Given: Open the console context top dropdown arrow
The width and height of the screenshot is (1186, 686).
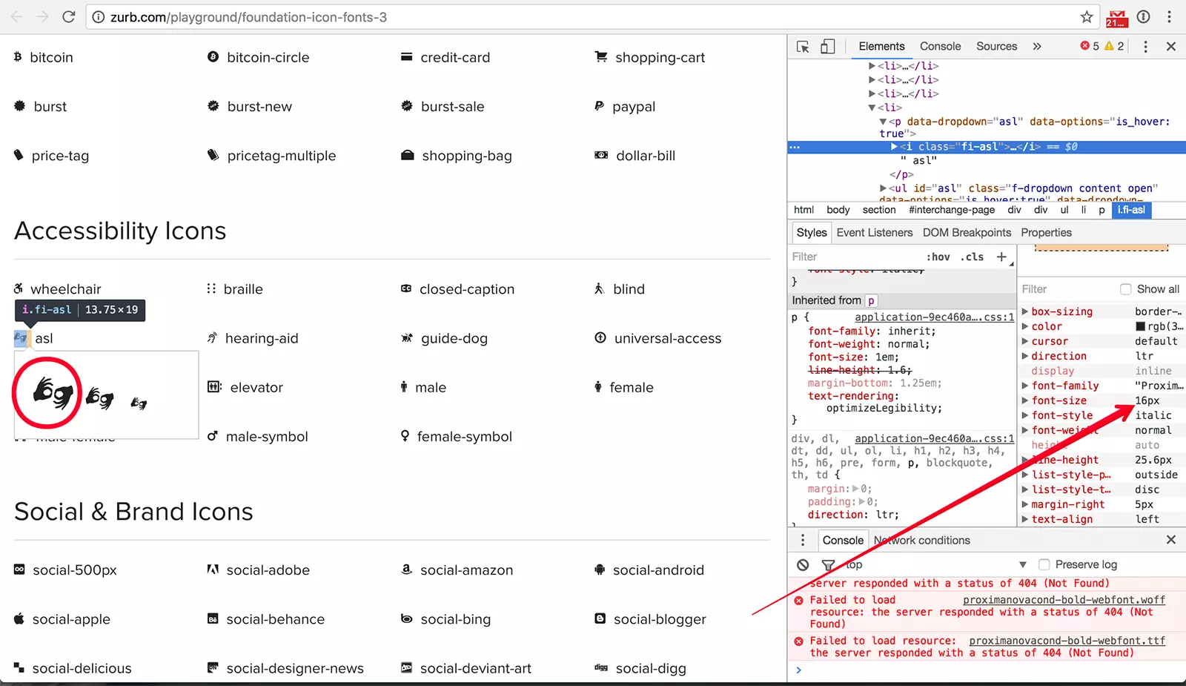Looking at the screenshot, I should coord(1023,564).
